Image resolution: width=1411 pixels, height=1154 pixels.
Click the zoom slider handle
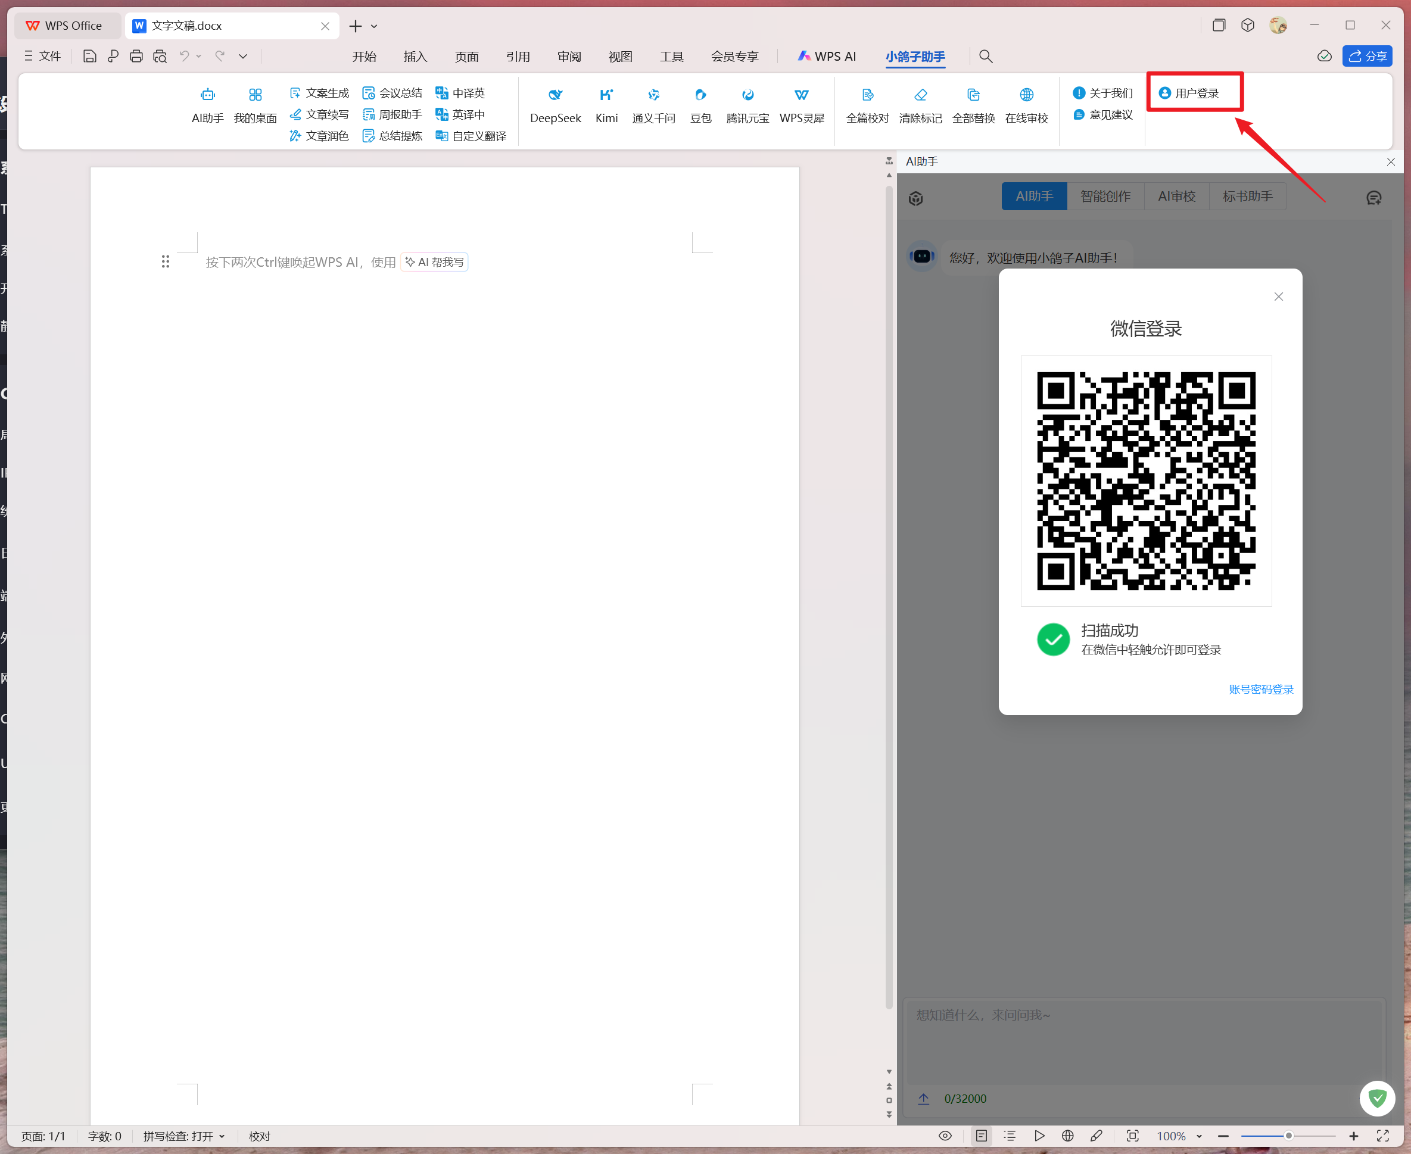coord(1288,1136)
